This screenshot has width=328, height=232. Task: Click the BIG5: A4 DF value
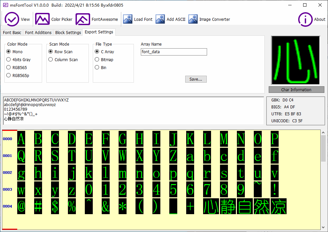(x=283, y=107)
